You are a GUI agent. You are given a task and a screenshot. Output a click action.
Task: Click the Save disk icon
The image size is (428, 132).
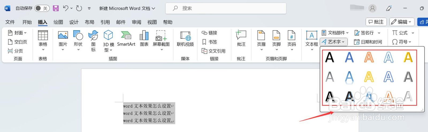tap(56, 8)
